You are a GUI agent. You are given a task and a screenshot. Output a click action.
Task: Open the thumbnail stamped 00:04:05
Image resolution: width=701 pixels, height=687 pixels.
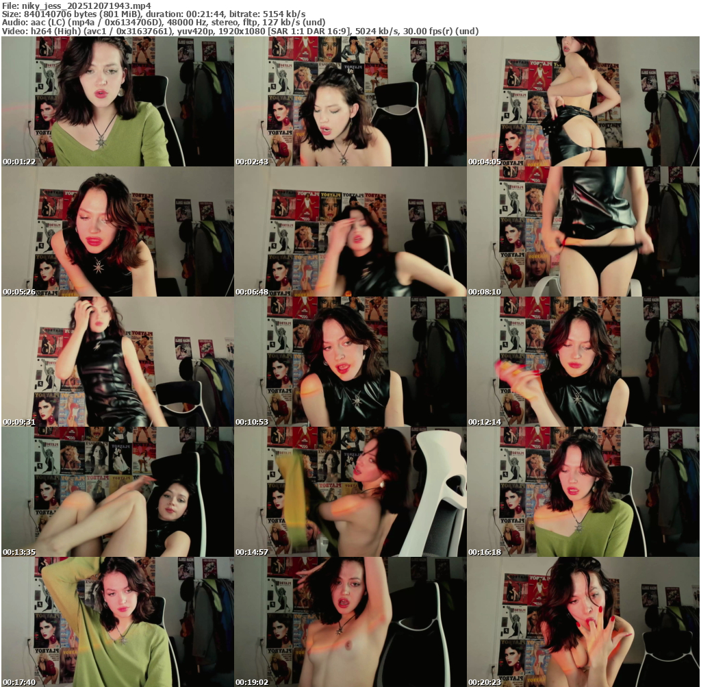[583, 101]
